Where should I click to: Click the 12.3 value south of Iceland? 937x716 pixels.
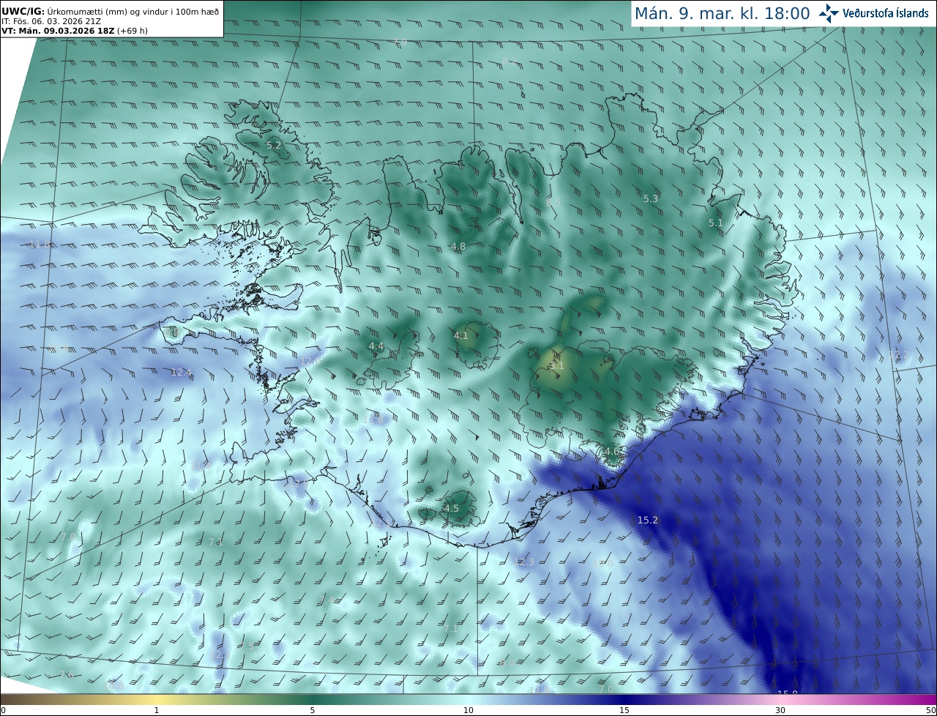tap(524, 562)
